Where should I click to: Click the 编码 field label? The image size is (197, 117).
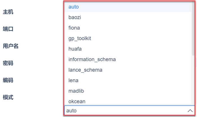tap(8, 80)
